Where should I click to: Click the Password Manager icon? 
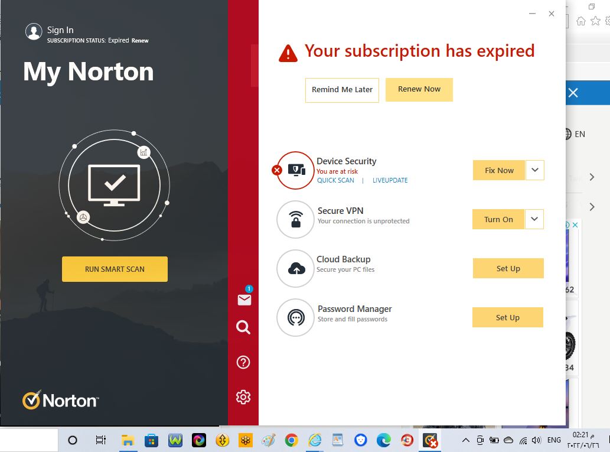pos(296,318)
